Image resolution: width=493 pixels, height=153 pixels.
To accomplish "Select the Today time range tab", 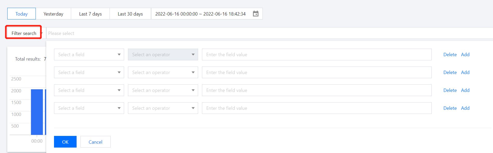I will [x=22, y=14].
